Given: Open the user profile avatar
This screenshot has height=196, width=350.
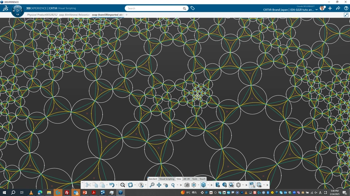Looking at the screenshot, I should tap(322, 8).
